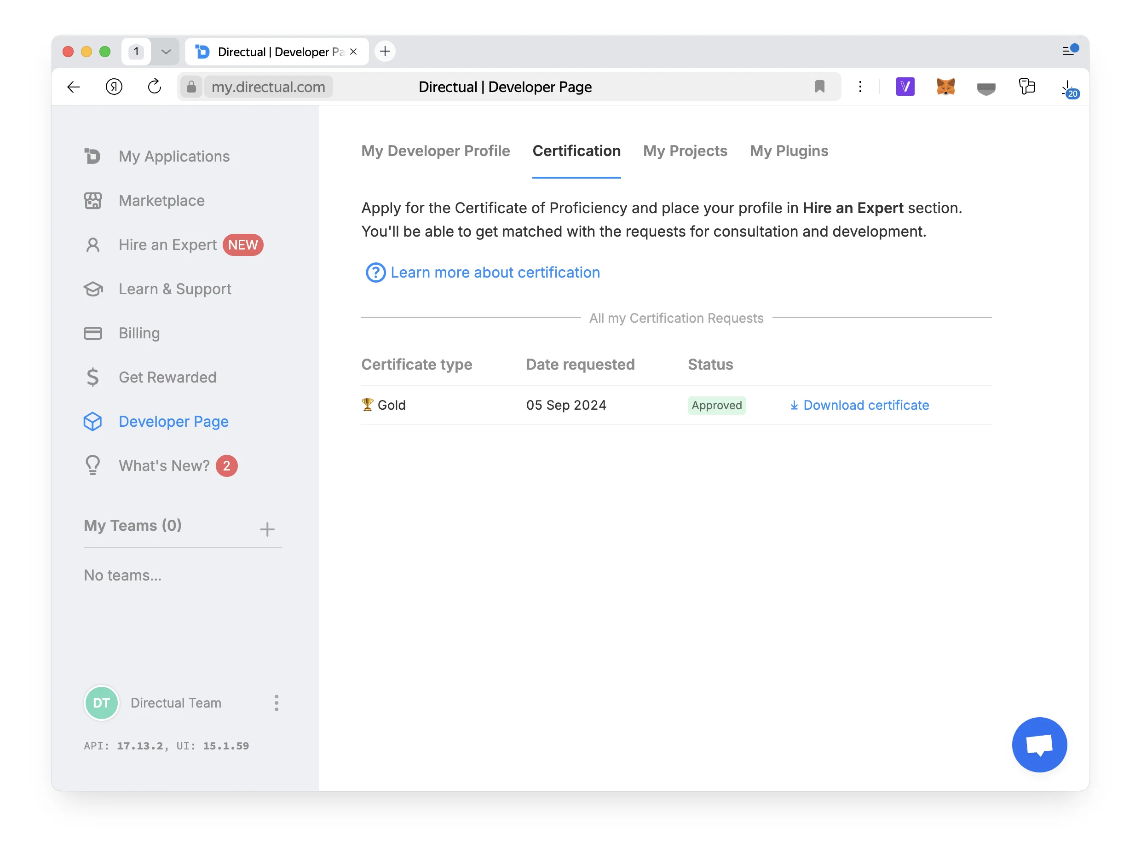Go back to the previous page
The height and width of the screenshot is (859, 1141).
74,87
